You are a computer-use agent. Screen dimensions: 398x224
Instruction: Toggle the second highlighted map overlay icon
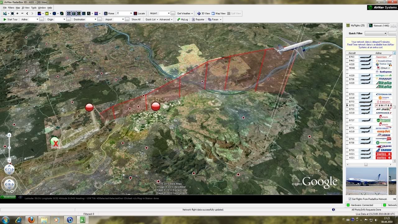click(x=74, y=13)
